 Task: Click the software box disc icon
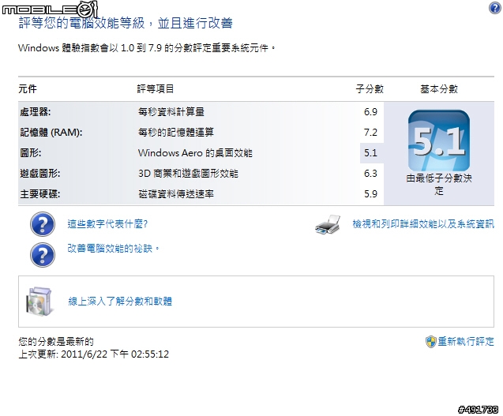(39, 302)
